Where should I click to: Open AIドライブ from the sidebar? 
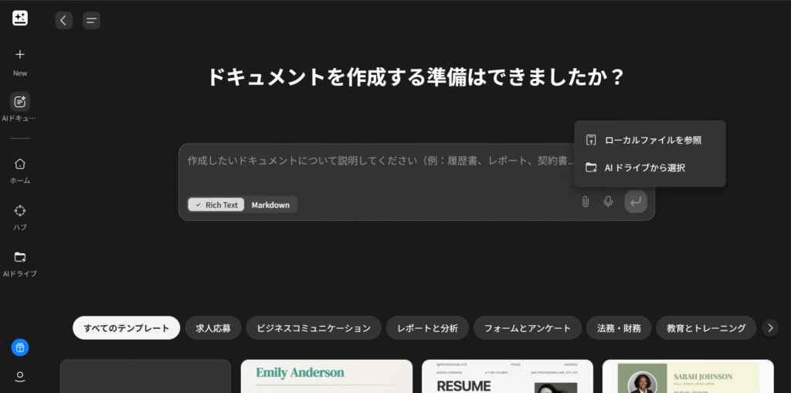click(20, 257)
